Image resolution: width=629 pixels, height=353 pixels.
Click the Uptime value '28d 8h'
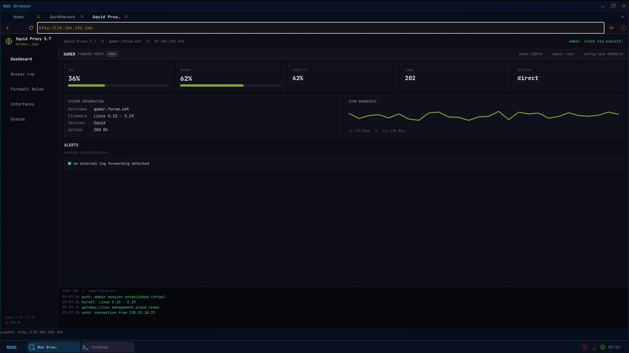pyautogui.click(x=101, y=130)
